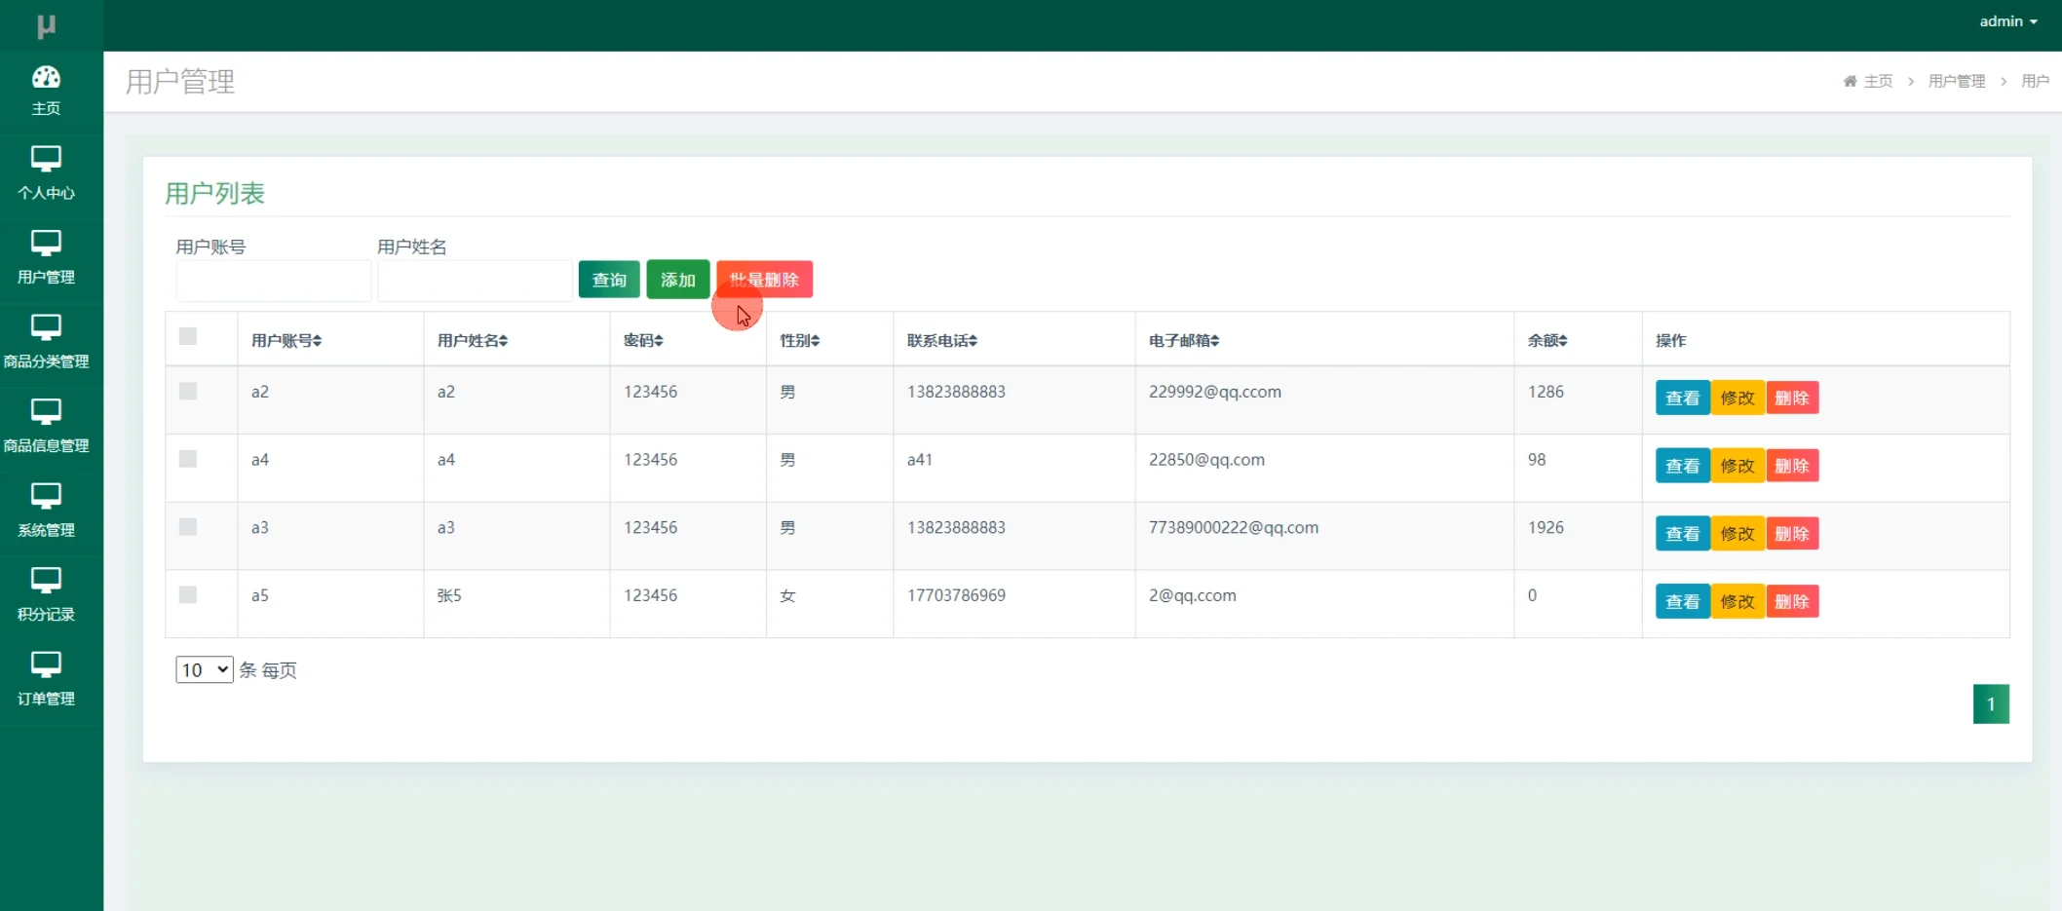The width and height of the screenshot is (2062, 911).
Task: Focus the 用户姓名 search input field
Action: pos(475,281)
